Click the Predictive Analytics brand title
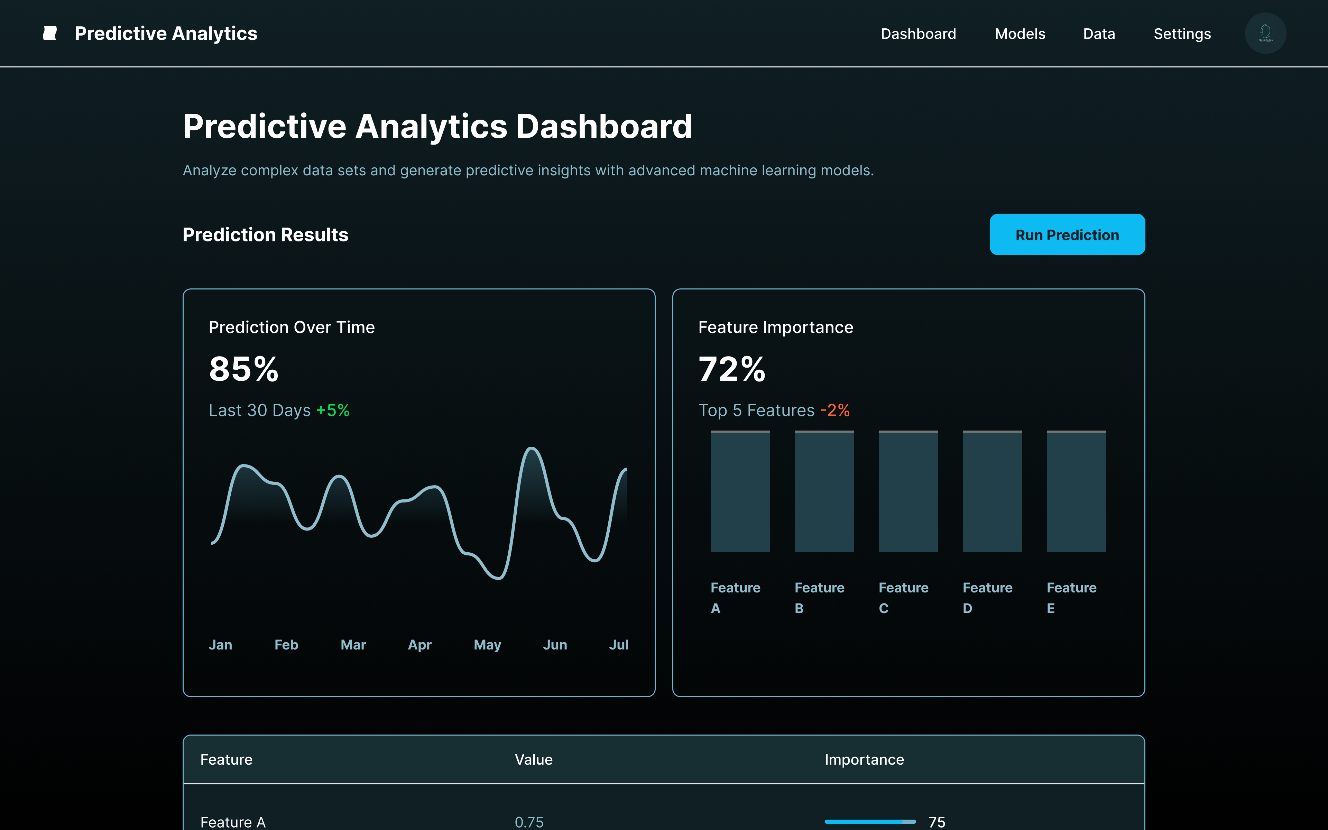 click(x=166, y=34)
